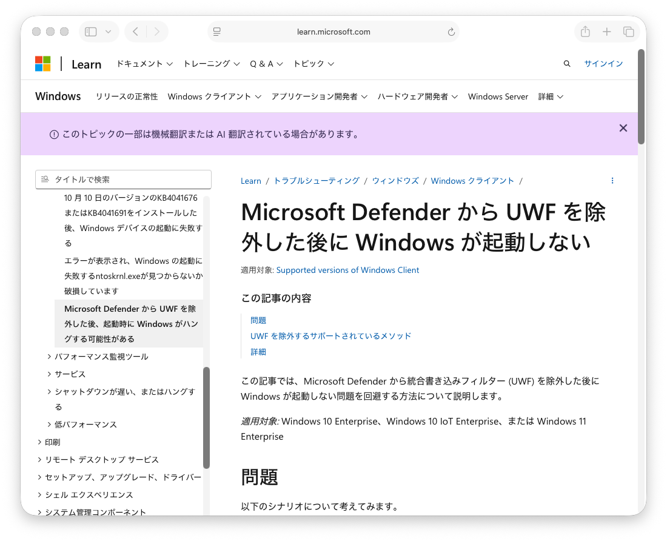Click the サインイン link

(x=603, y=64)
